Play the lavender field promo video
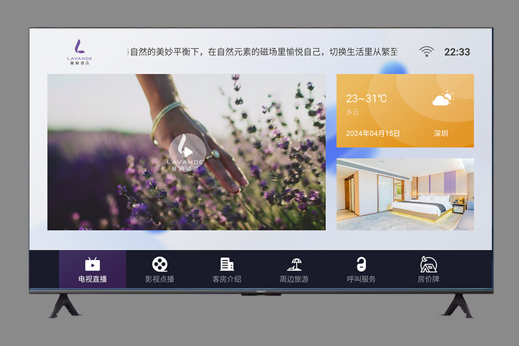Image resolution: width=519 pixels, height=346 pixels. 187,152
